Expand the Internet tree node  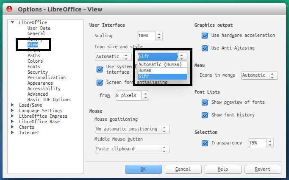click(12, 133)
